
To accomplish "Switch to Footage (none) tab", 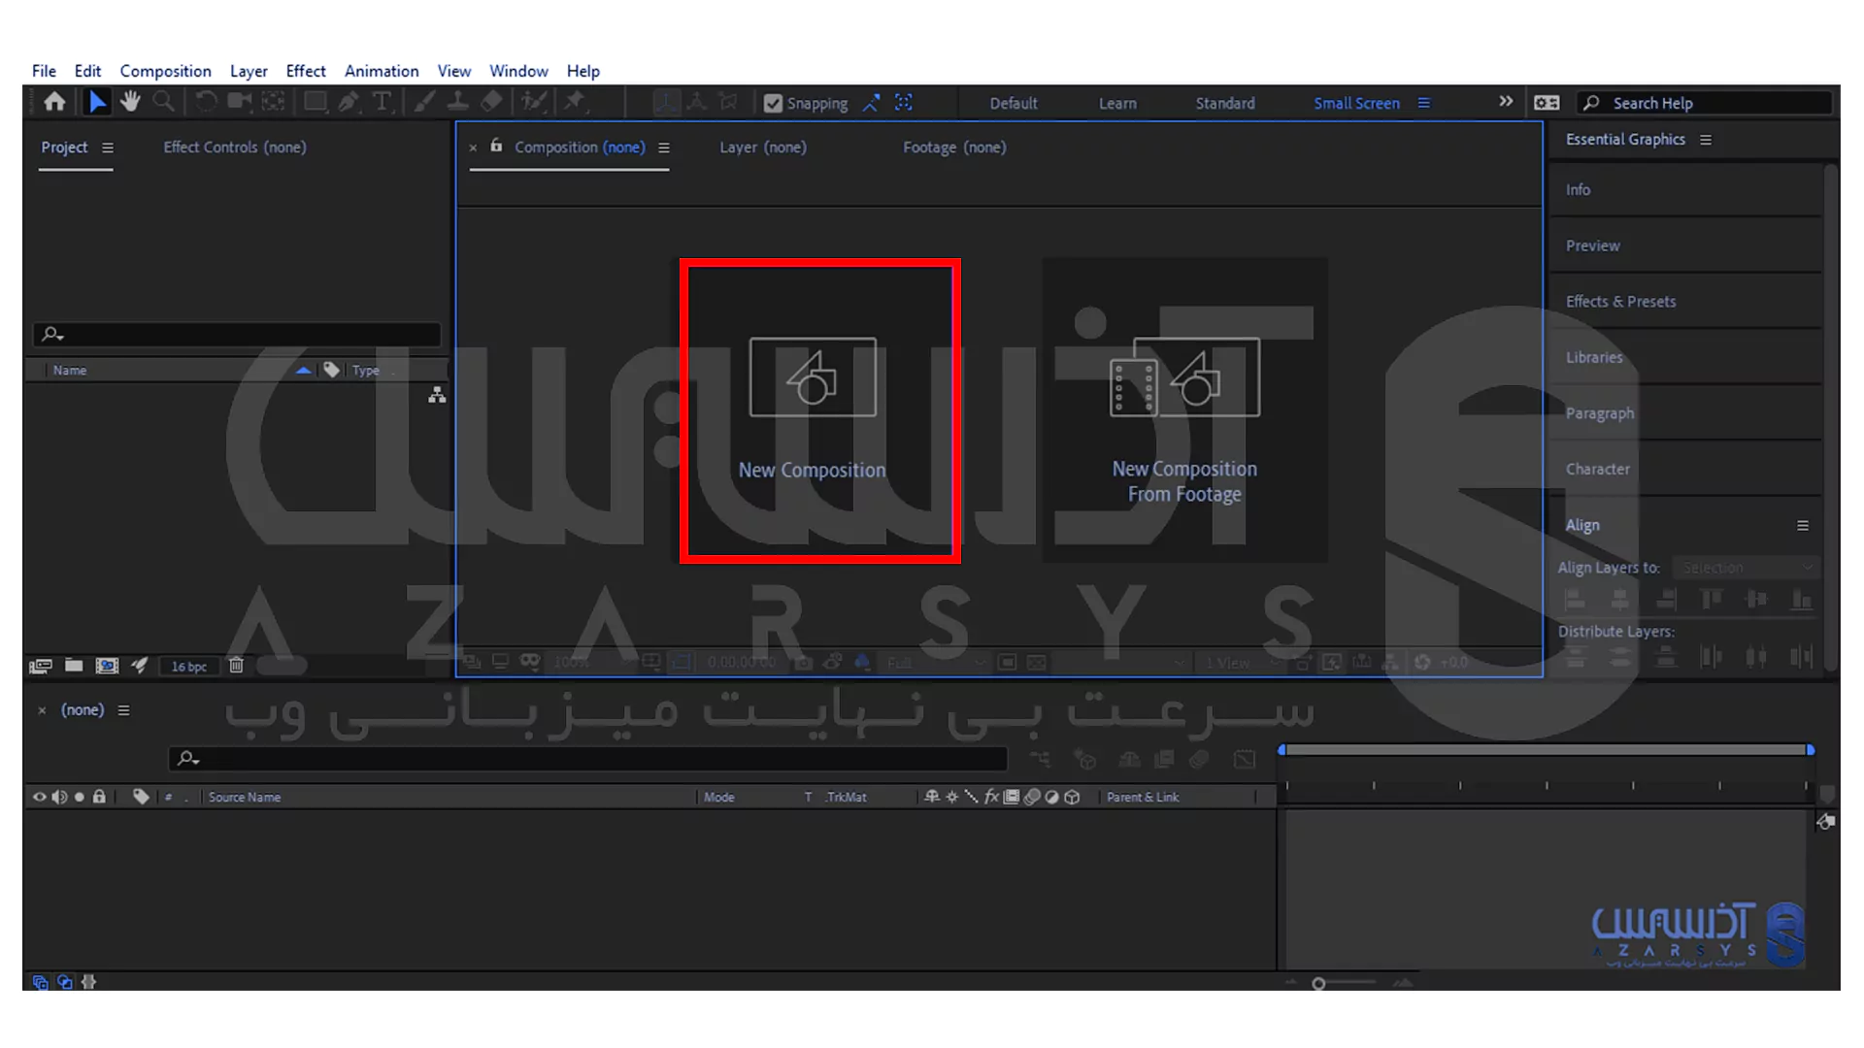I will click(954, 147).
